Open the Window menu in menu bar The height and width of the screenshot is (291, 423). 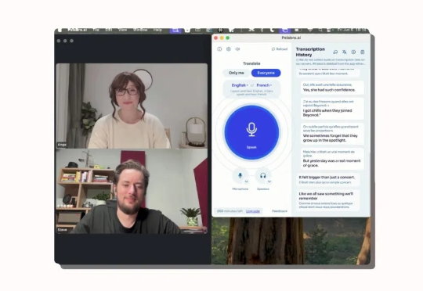pos(140,30)
